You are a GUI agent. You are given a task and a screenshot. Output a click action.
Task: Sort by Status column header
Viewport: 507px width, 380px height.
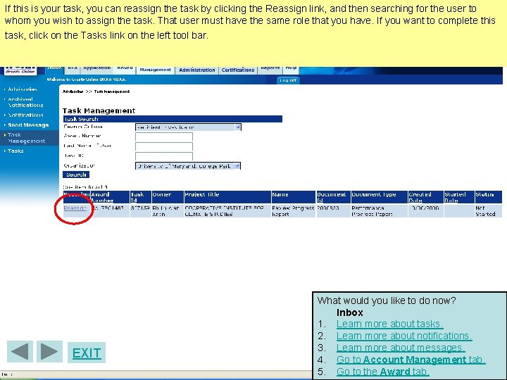[x=488, y=197]
